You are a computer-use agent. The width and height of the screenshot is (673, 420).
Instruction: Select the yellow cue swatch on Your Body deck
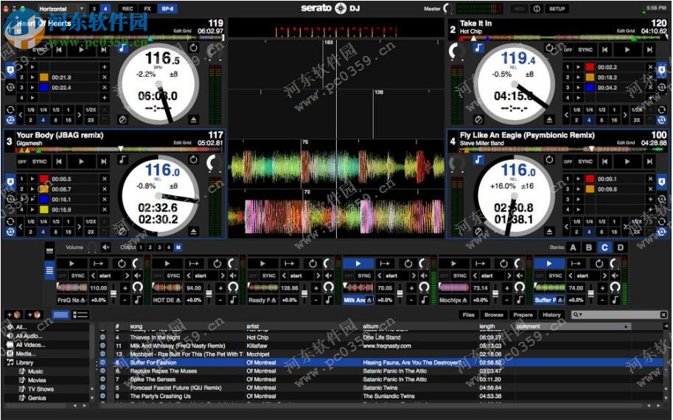(43, 210)
